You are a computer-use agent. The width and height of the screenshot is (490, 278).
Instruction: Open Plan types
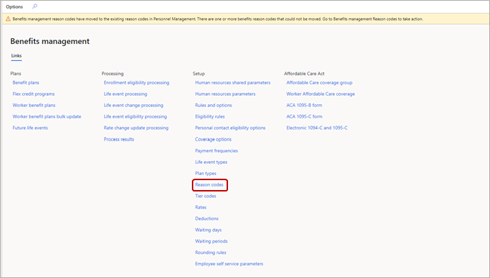pyautogui.click(x=205, y=173)
